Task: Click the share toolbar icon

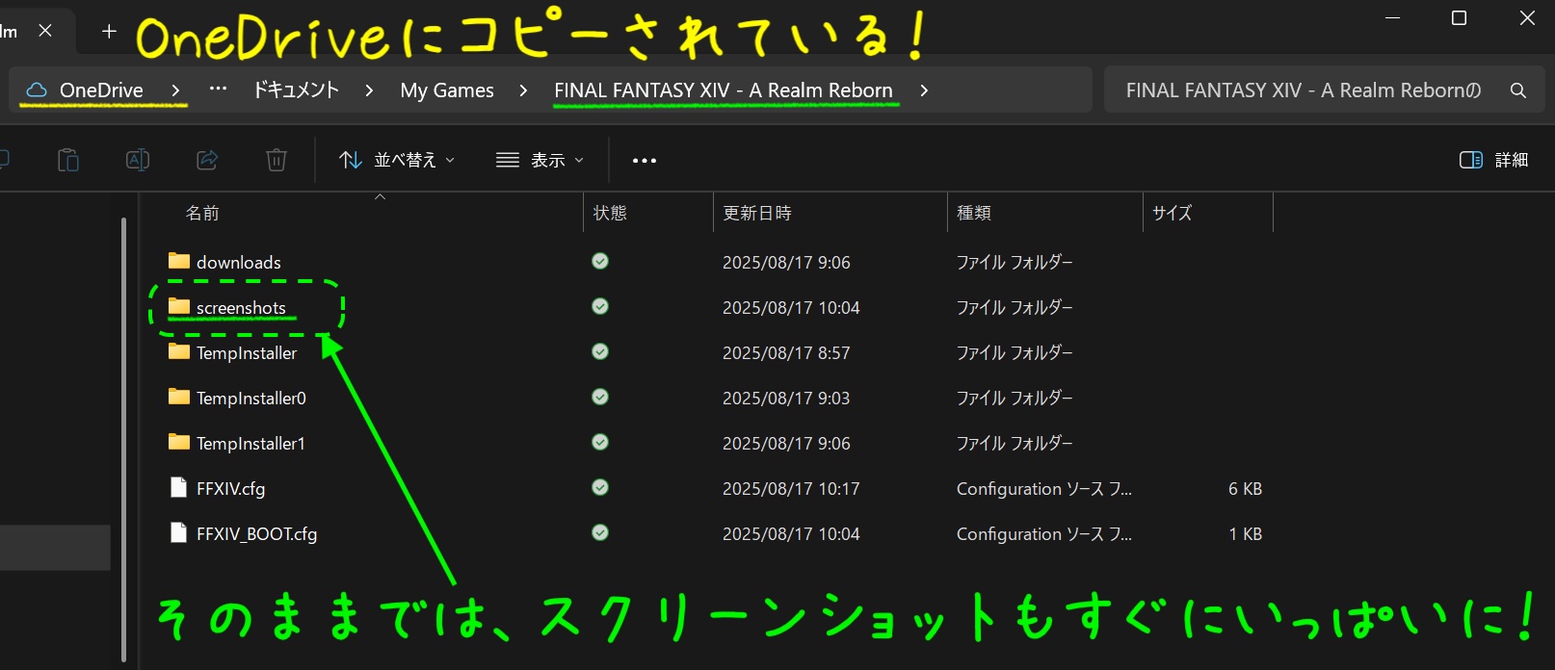Action: coord(207,160)
